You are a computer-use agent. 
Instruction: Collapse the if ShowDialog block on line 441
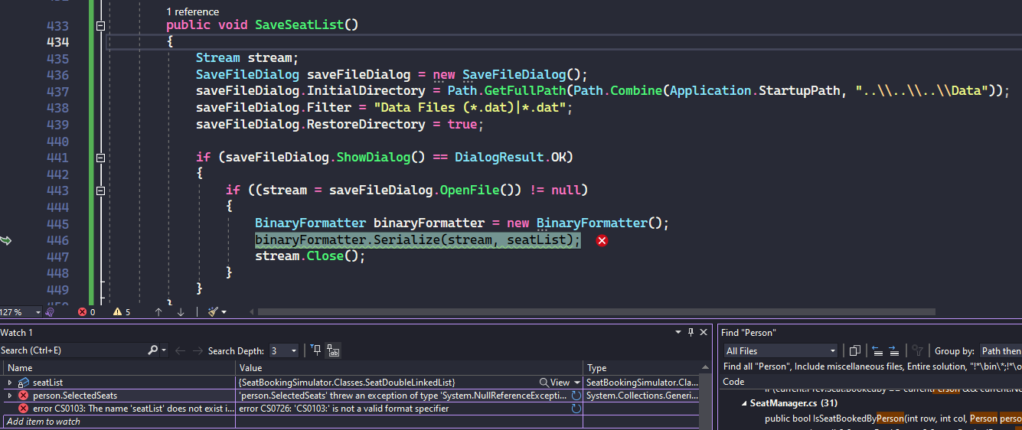(x=100, y=158)
